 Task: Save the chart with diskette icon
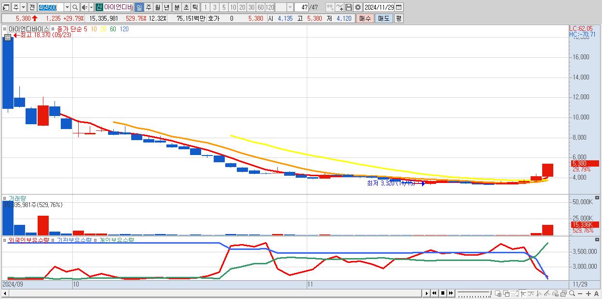(348, 7)
